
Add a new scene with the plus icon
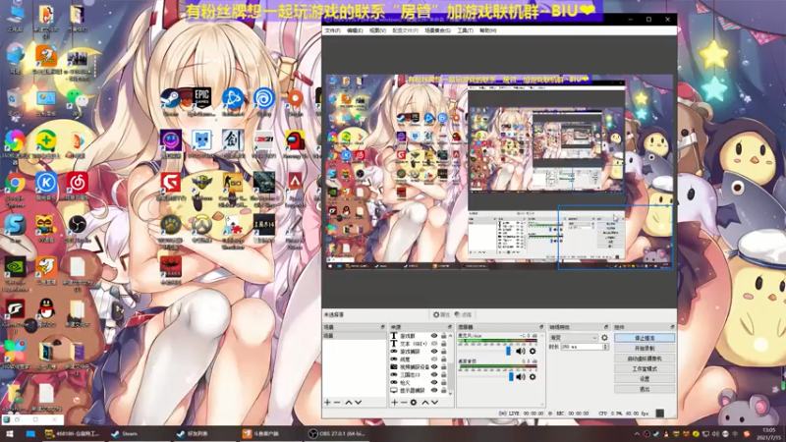tap(327, 403)
